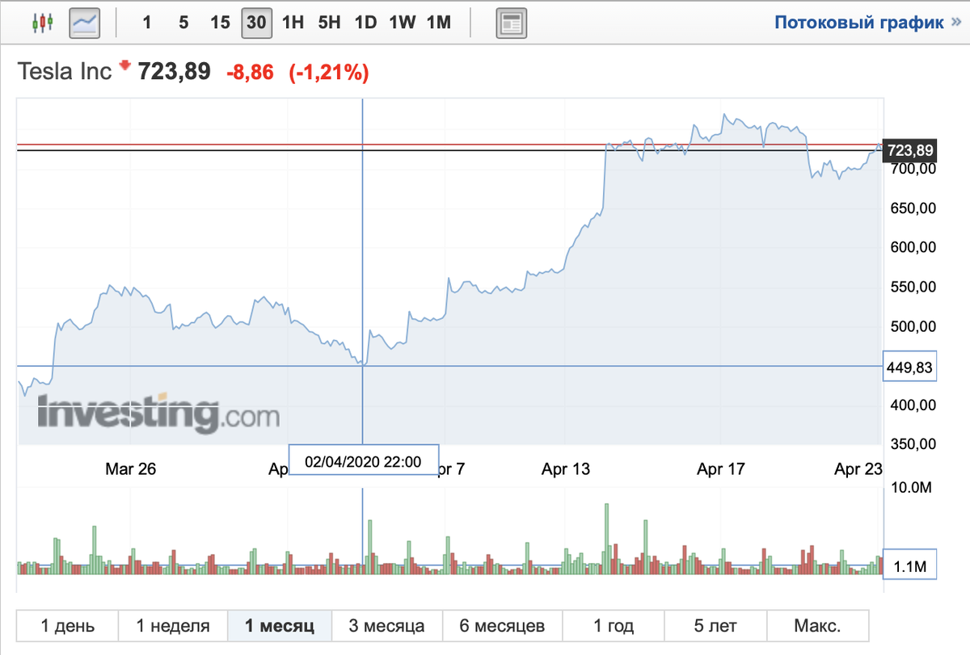Click the Apr 17 axis date

click(x=721, y=469)
